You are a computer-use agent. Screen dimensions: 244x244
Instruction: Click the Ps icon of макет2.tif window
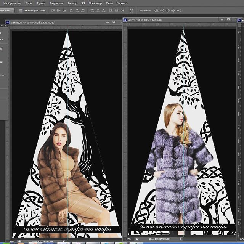pyautogui.click(x=125, y=20)
